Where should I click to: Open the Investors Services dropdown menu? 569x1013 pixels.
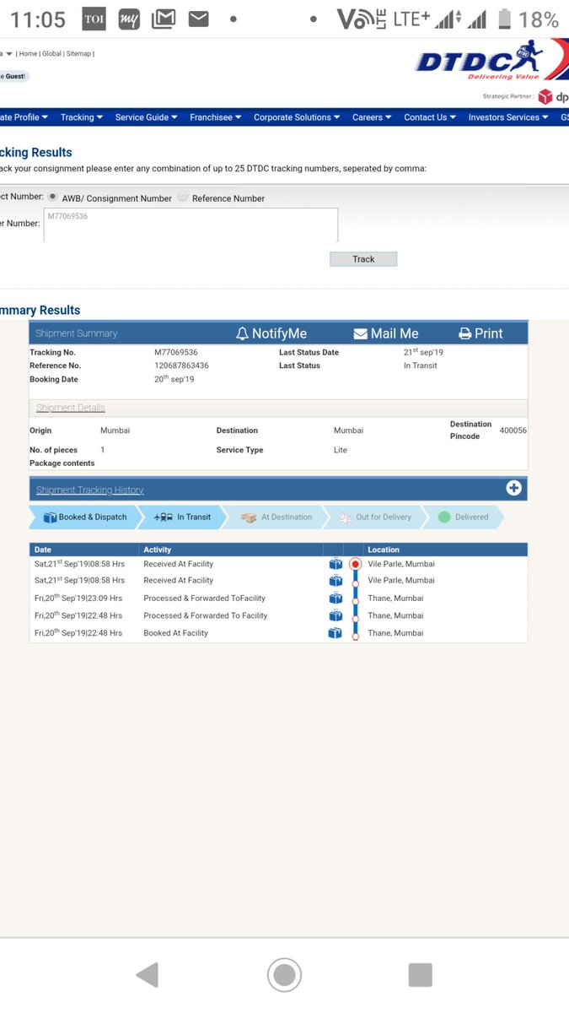pyautogui.click(x=509, y=117)
